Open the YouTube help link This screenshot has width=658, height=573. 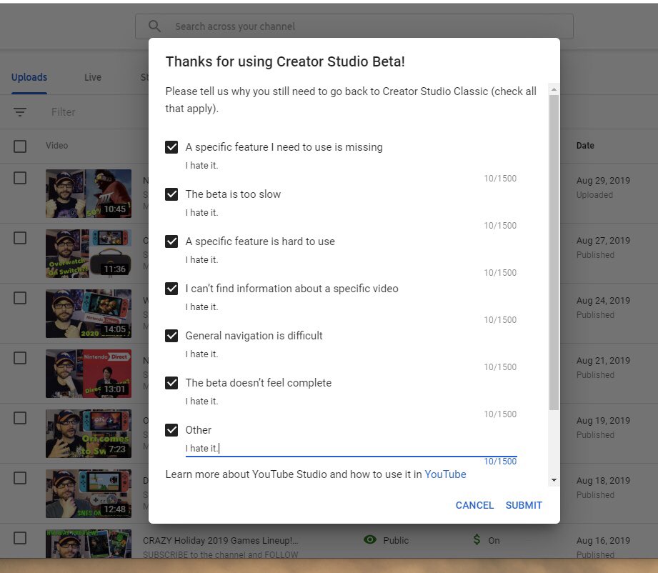[445, 474]
